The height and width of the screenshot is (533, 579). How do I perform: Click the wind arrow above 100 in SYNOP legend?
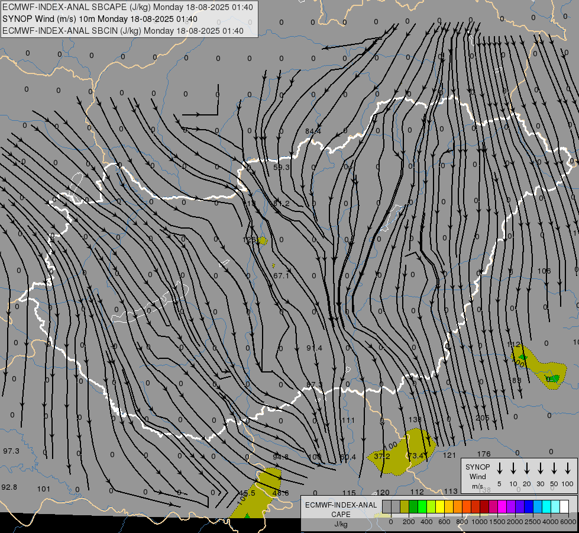[568, 468]
